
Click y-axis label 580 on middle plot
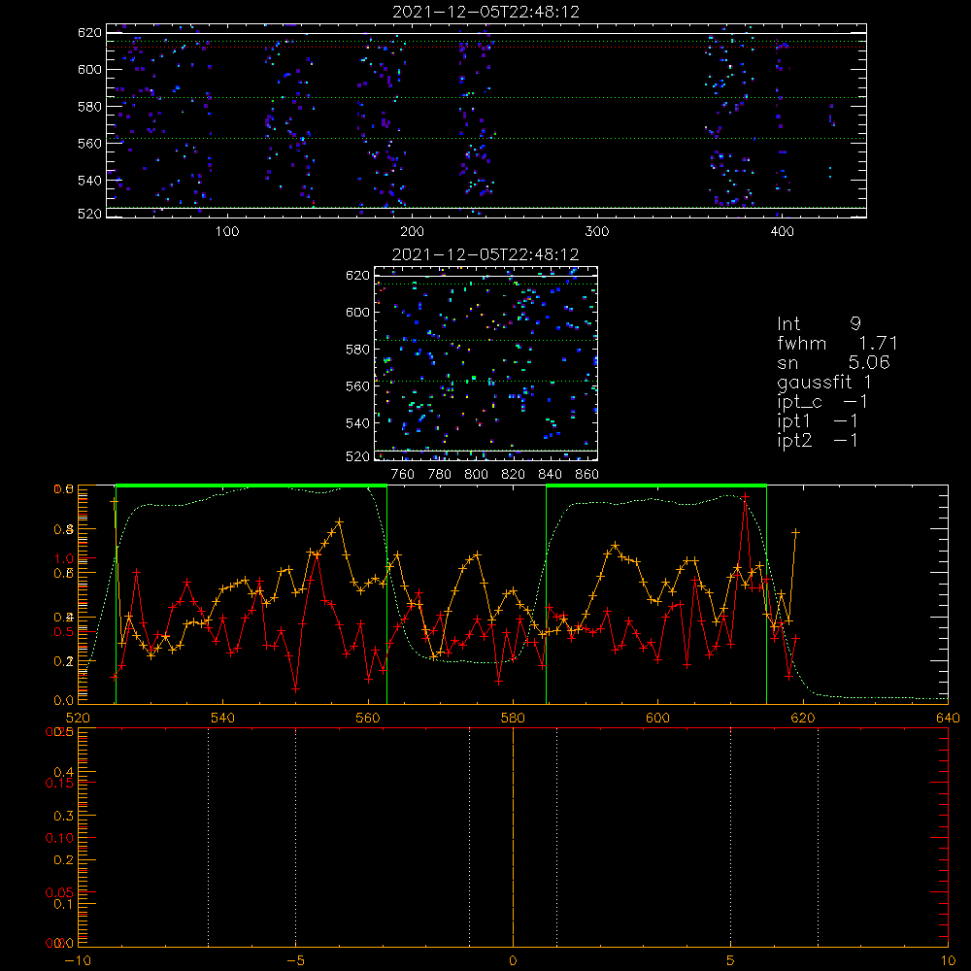(x=358, y=350)
